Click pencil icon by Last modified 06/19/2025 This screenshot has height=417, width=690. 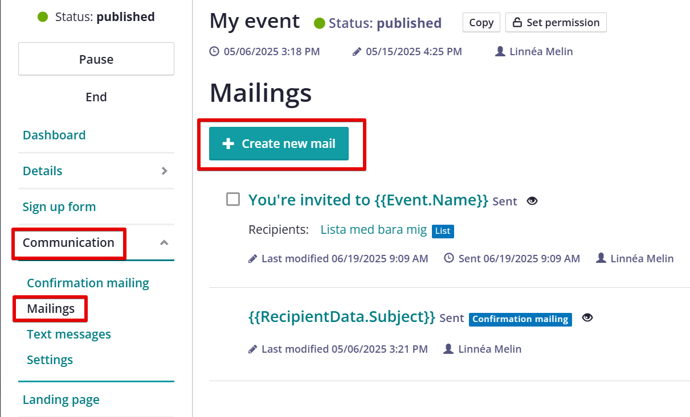253,258
